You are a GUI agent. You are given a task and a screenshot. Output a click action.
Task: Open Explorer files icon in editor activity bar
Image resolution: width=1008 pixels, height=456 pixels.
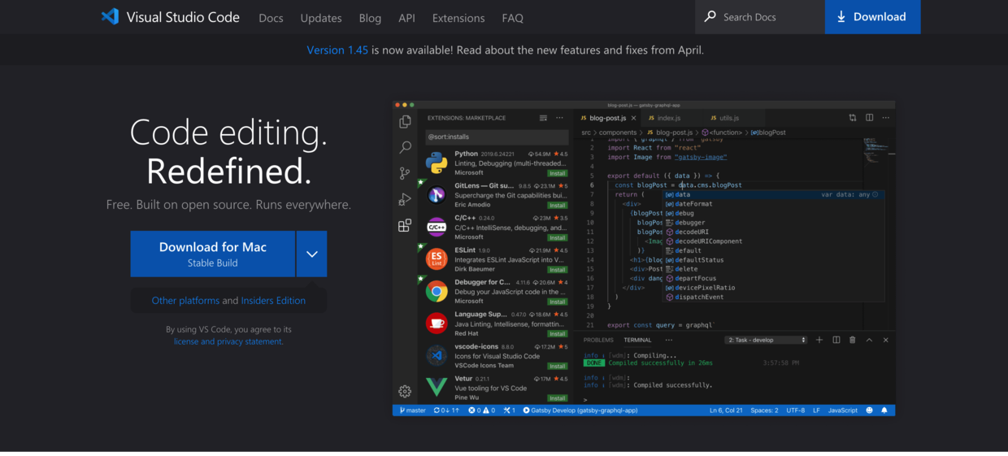[405, 121]
